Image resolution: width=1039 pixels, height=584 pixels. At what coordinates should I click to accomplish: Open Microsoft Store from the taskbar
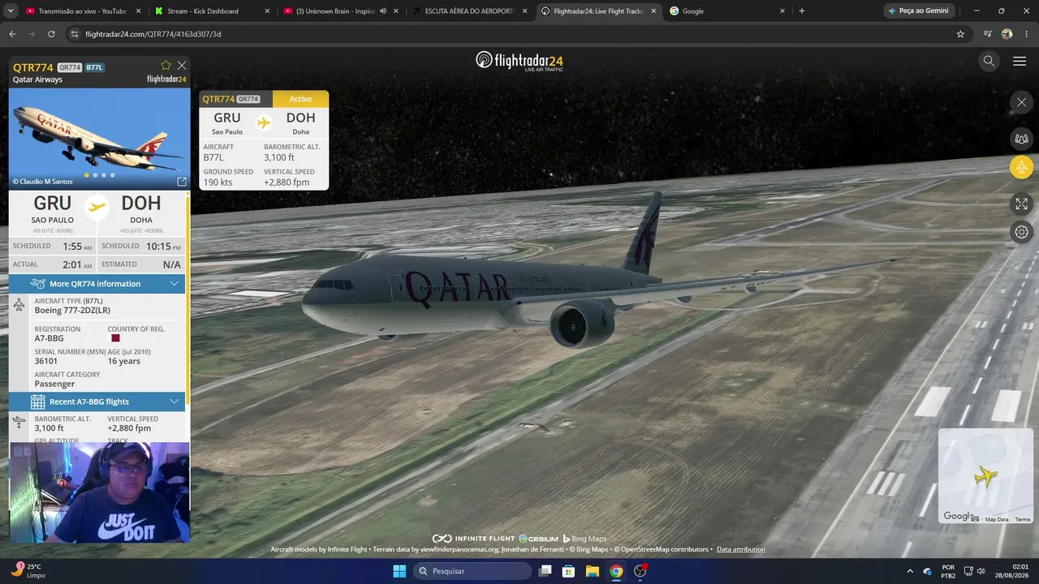point(569,571)
